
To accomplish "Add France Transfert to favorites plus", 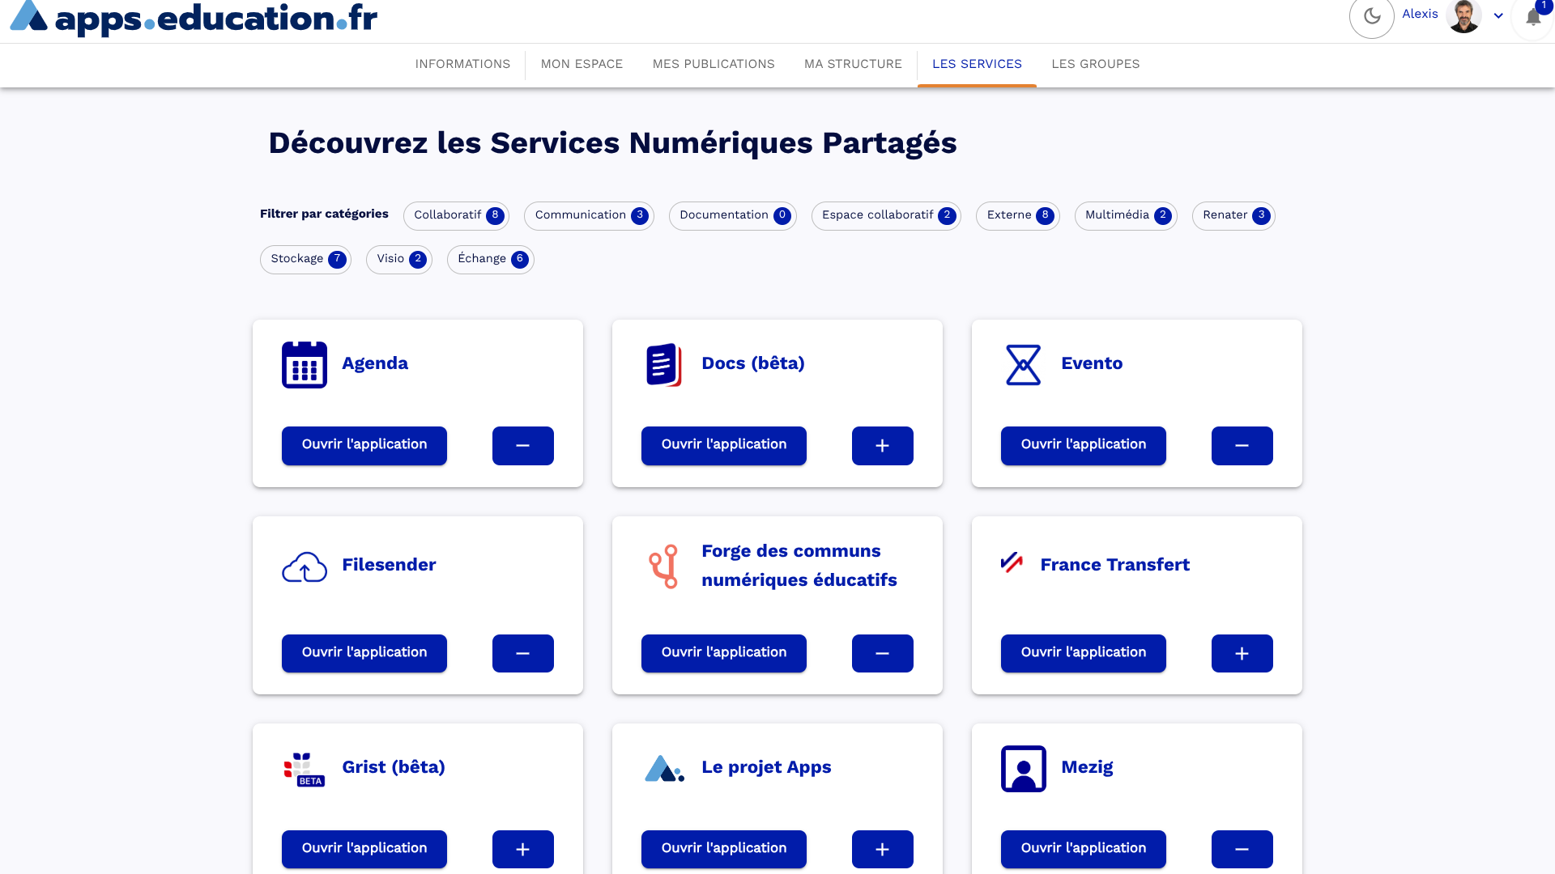I will coord(1242,654).
